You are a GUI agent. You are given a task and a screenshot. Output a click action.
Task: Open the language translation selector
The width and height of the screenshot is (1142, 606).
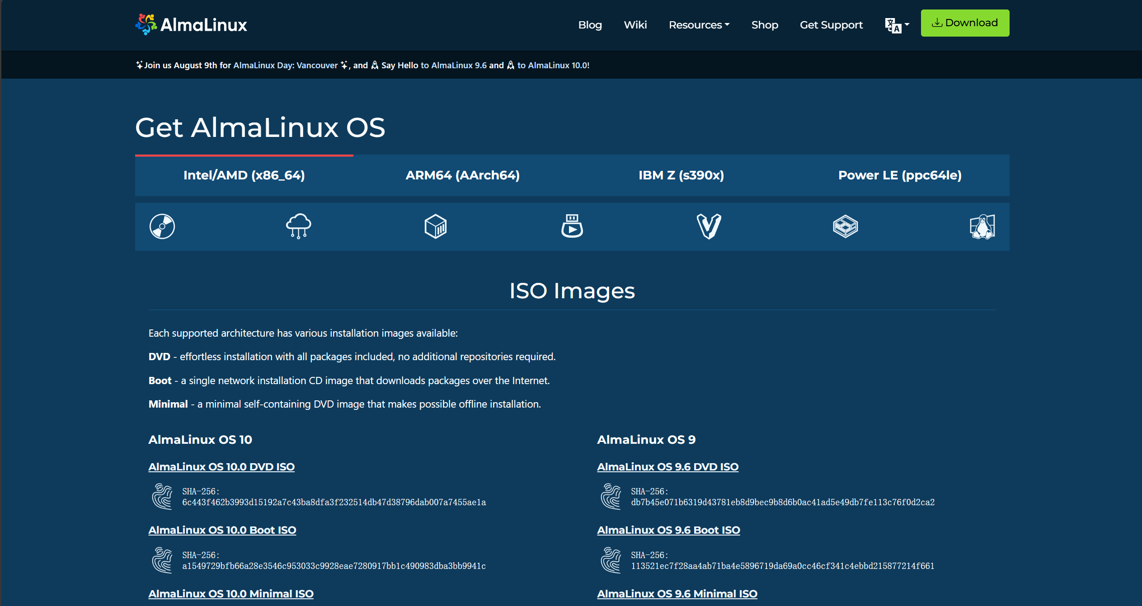pyautogui.click(x=897, y=25)
